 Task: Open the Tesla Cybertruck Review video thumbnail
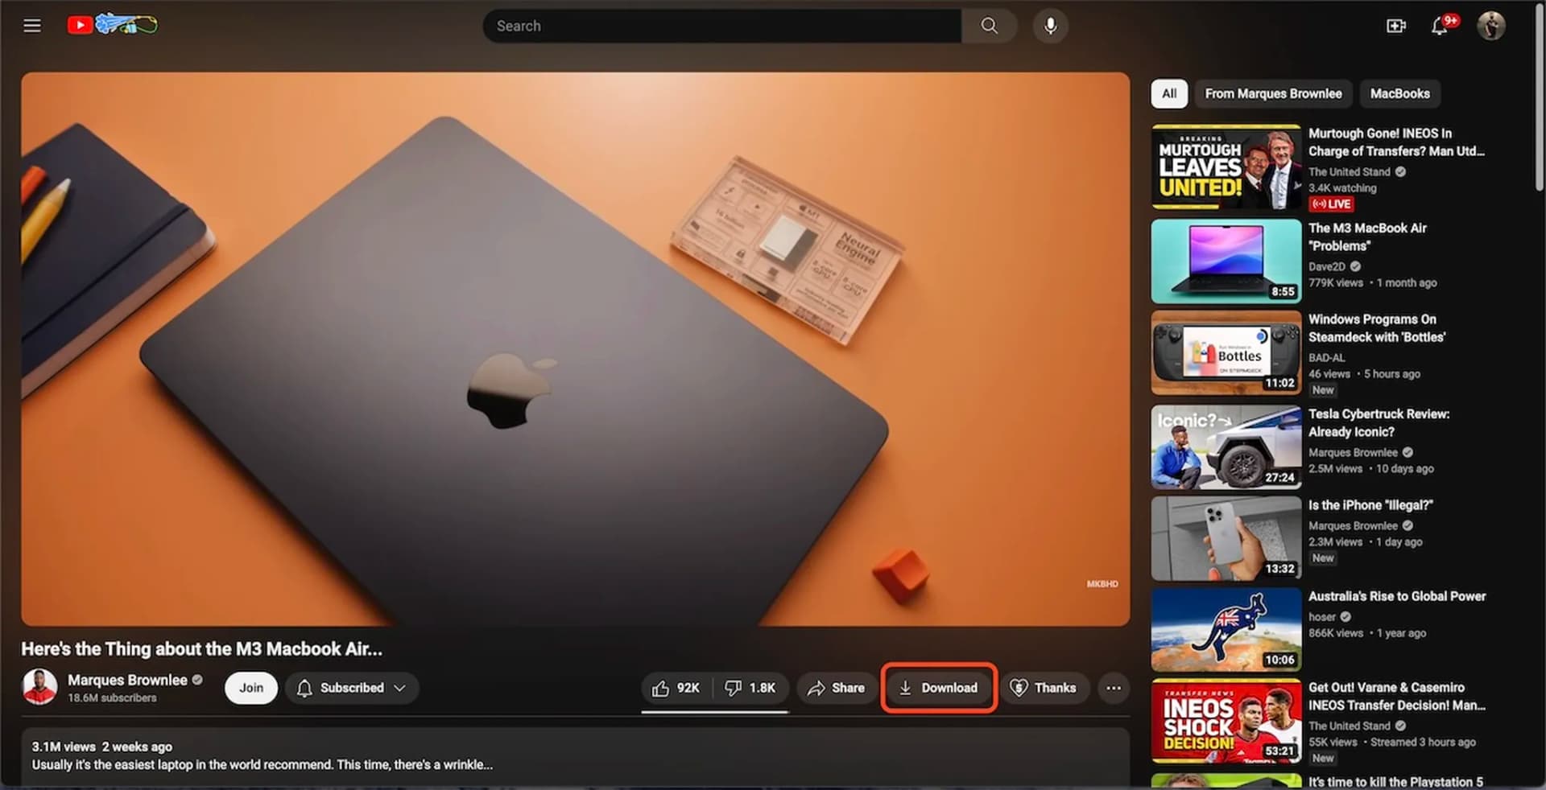pyautogui.click(x=1226, y=446)
